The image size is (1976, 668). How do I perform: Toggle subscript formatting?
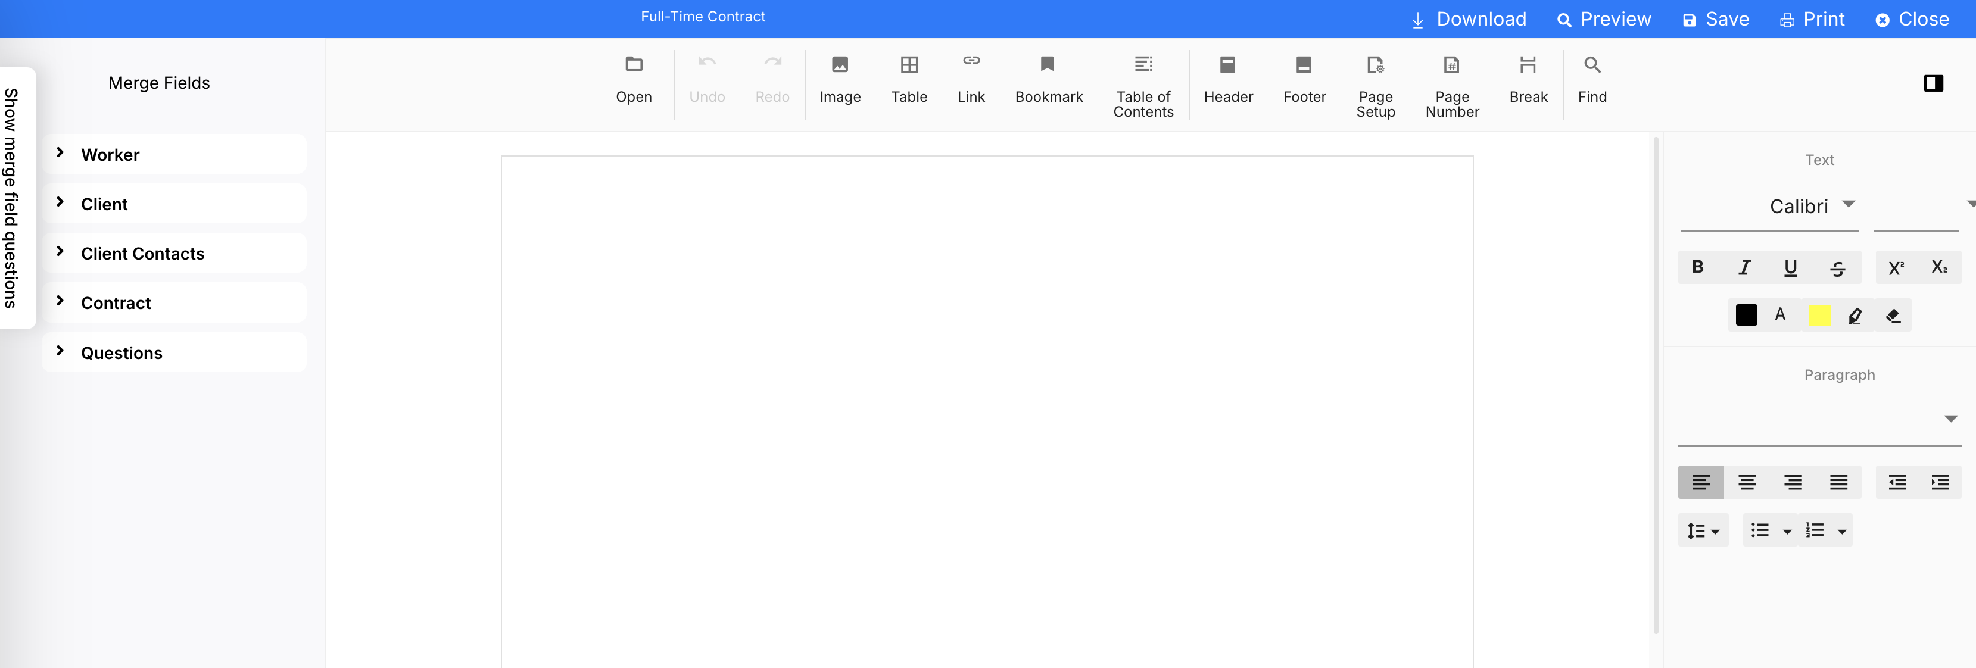pos(1939,267)
